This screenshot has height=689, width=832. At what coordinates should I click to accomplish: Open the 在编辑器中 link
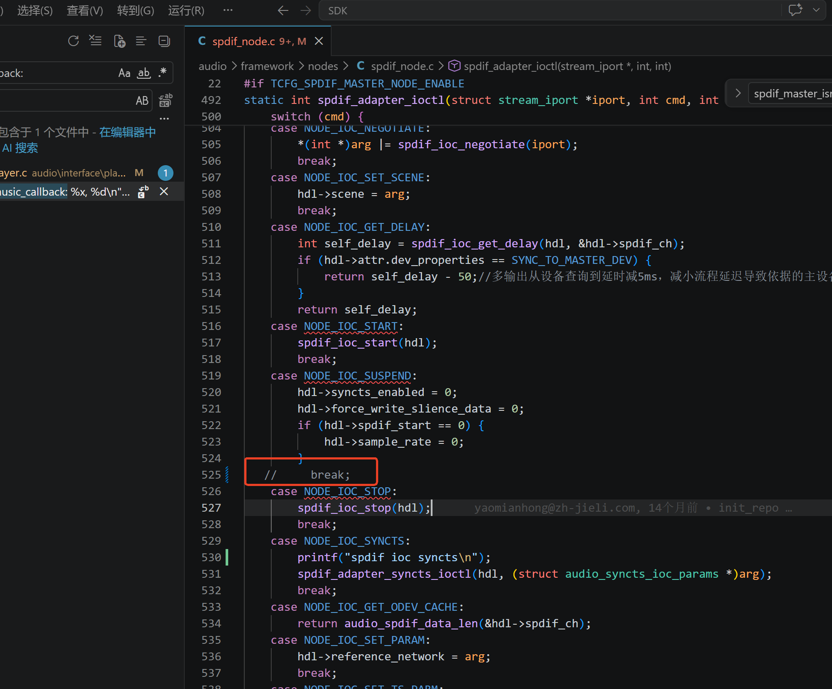point(128,132)
